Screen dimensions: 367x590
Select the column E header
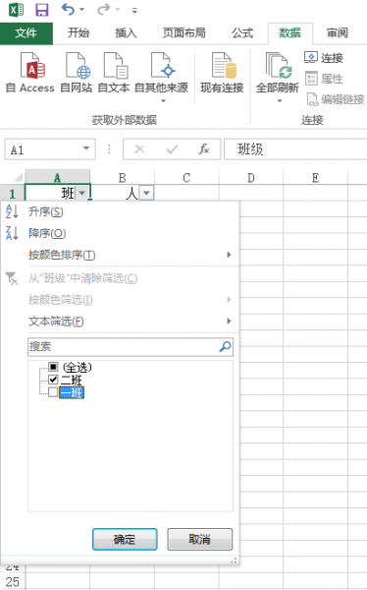(x=316, y=177)
